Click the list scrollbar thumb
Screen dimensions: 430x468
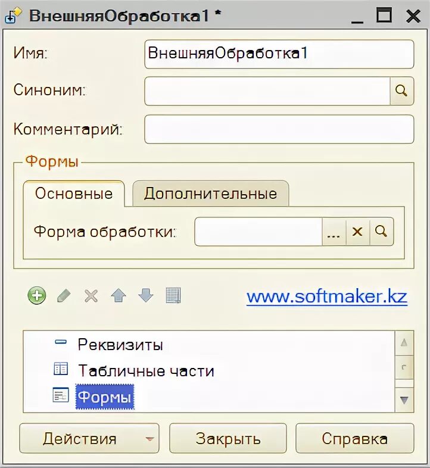point(404,367)
